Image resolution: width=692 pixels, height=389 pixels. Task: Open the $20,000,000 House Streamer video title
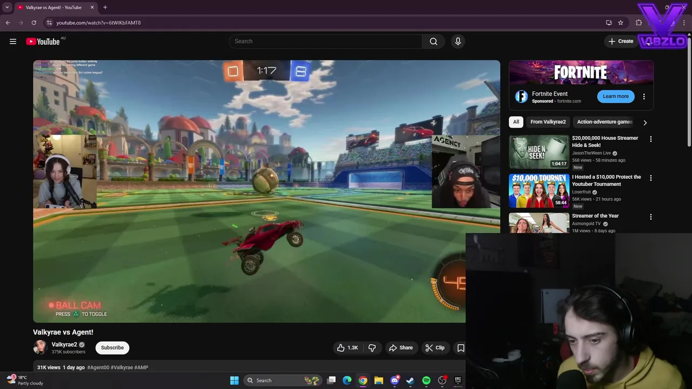605,142
